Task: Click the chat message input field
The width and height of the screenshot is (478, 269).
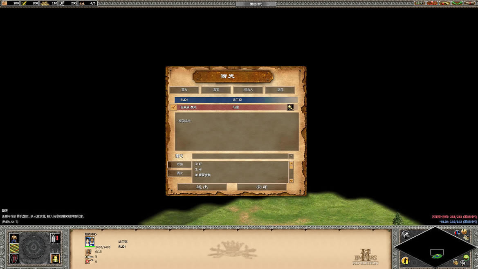Action: (x=240, y=156)
